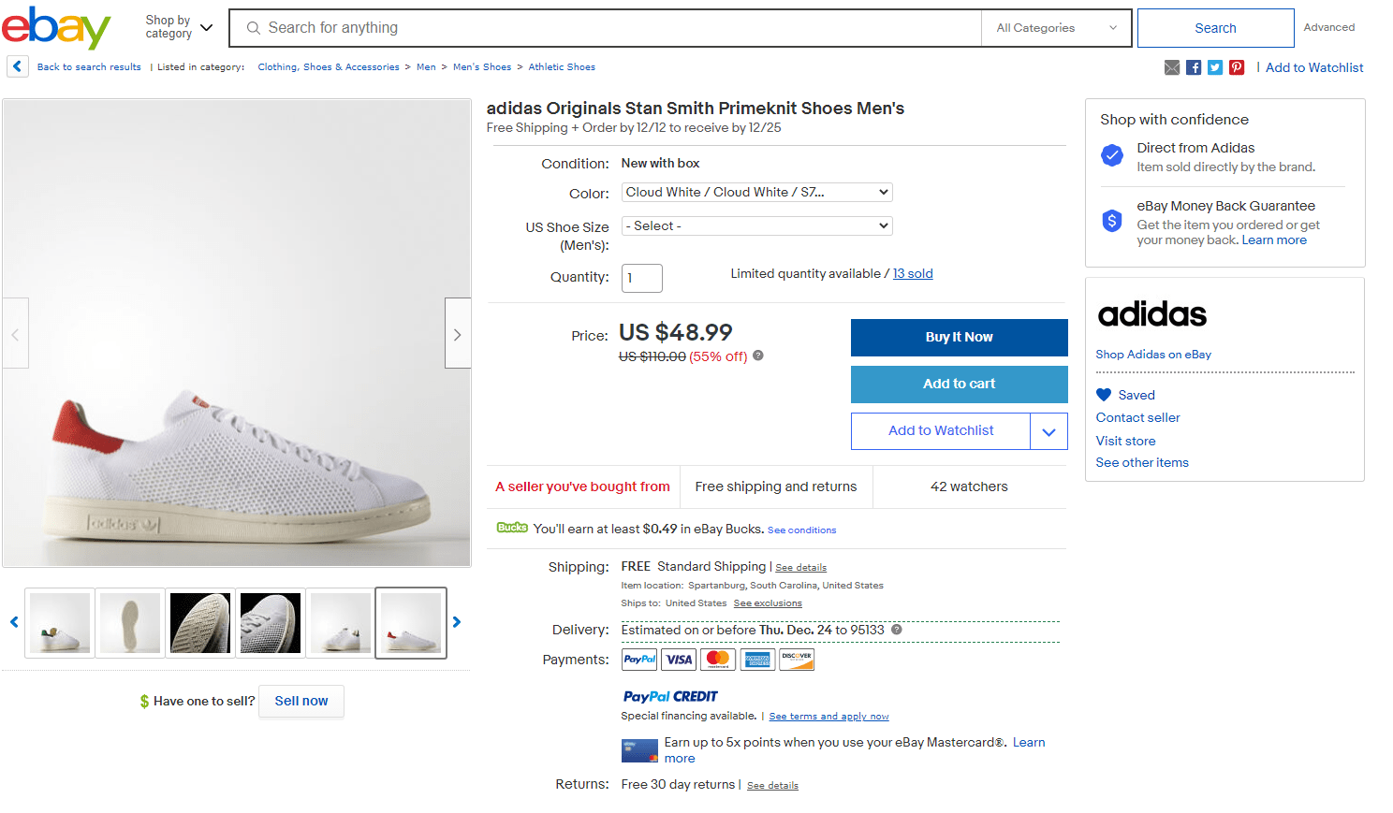Screen dimensions: 1393x813
Task: Email this listing via the envelope icon
Action: pyautogui.click(x=1171, y=66)
